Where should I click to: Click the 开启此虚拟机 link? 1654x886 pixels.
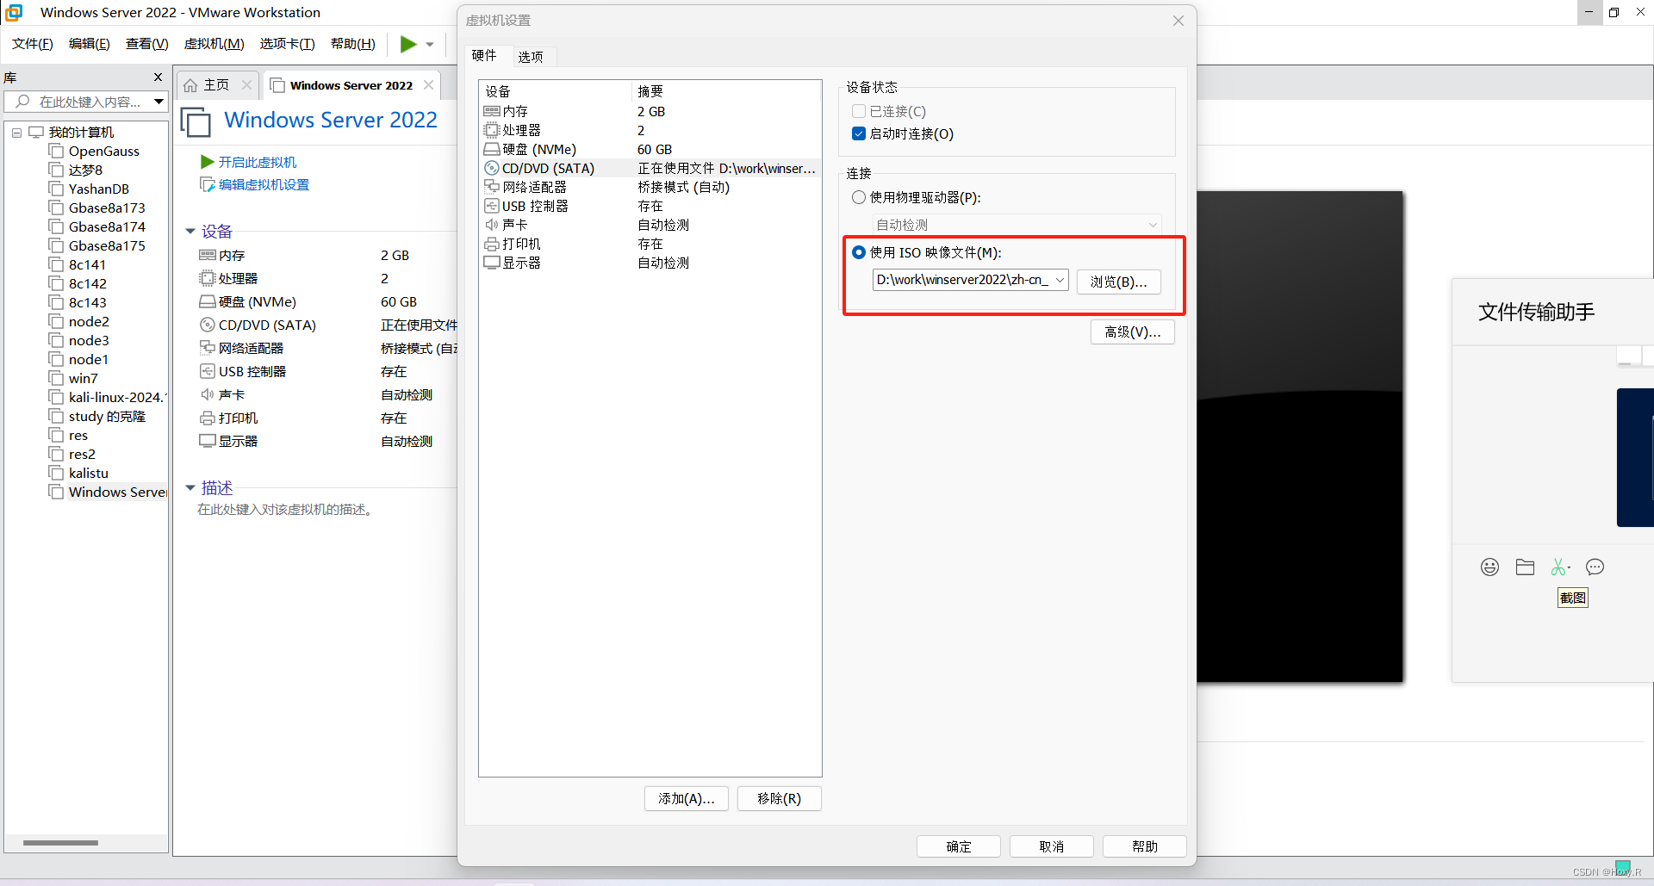[x=257, y=162]
